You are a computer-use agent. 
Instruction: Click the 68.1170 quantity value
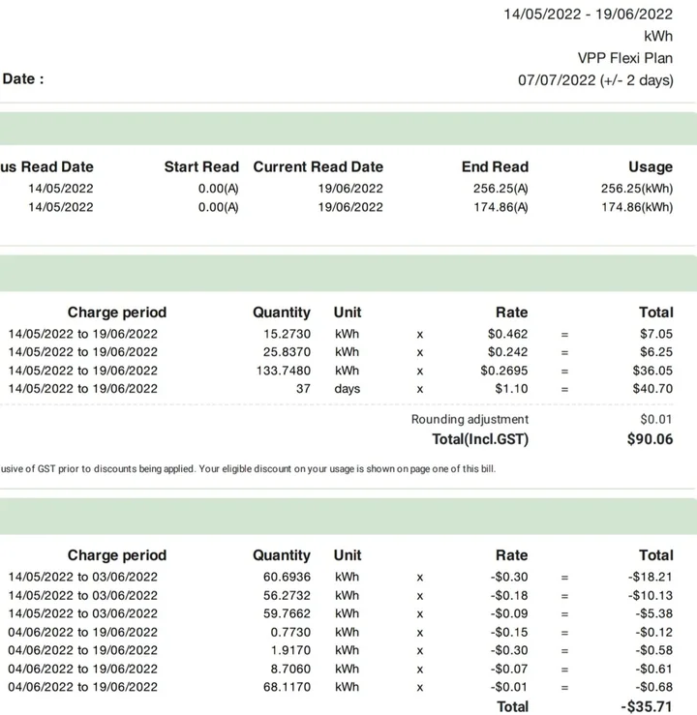(282, 687)
